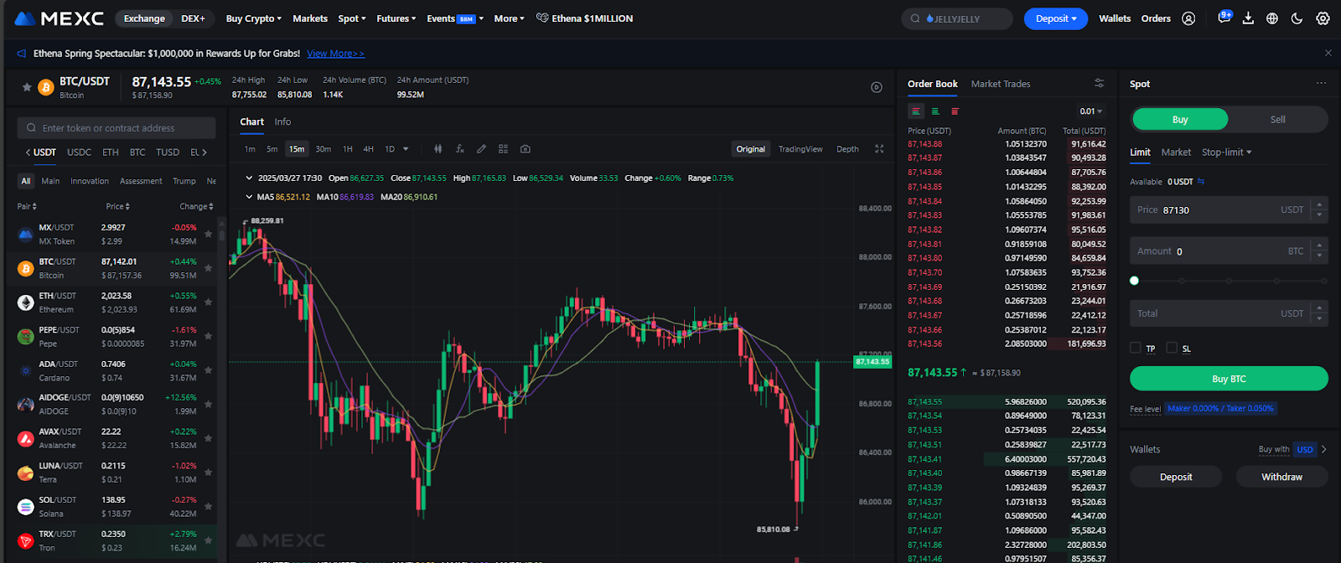This screenshot has height=563, width=1341.
Task: Select the 1H chart interval
Action: coord(347,149)
